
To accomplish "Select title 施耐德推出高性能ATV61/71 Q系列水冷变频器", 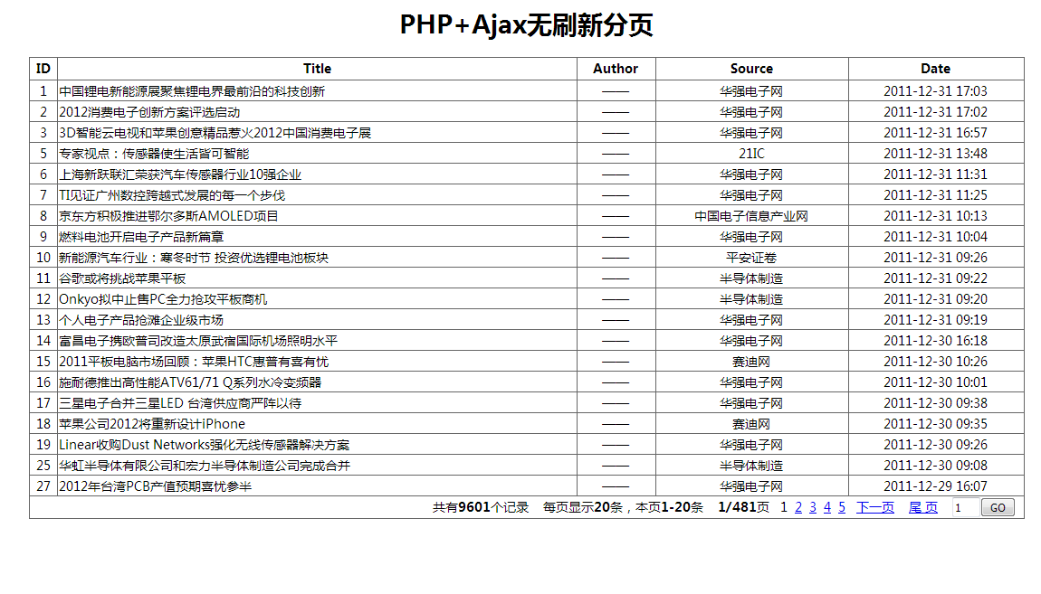I will pos(190,382).
